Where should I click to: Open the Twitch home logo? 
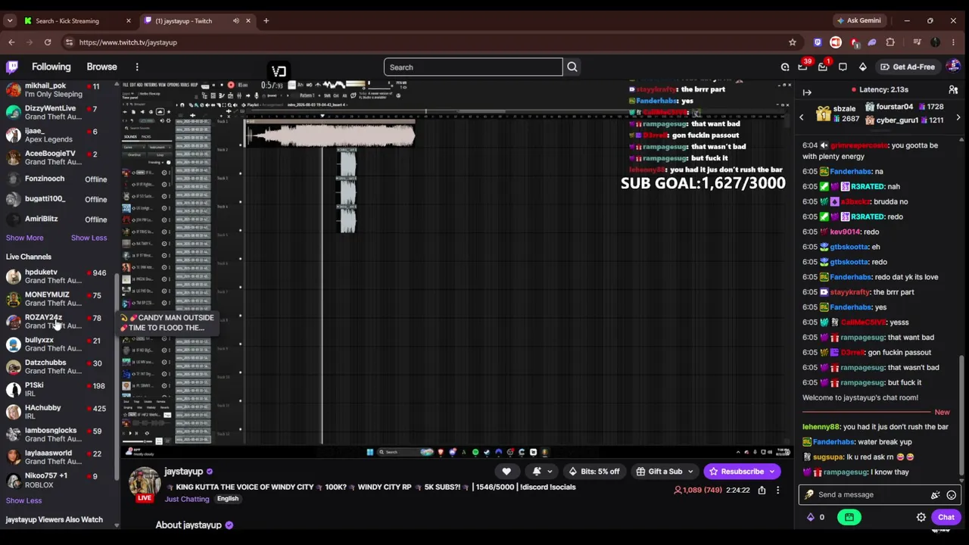[x=12, y=67]
